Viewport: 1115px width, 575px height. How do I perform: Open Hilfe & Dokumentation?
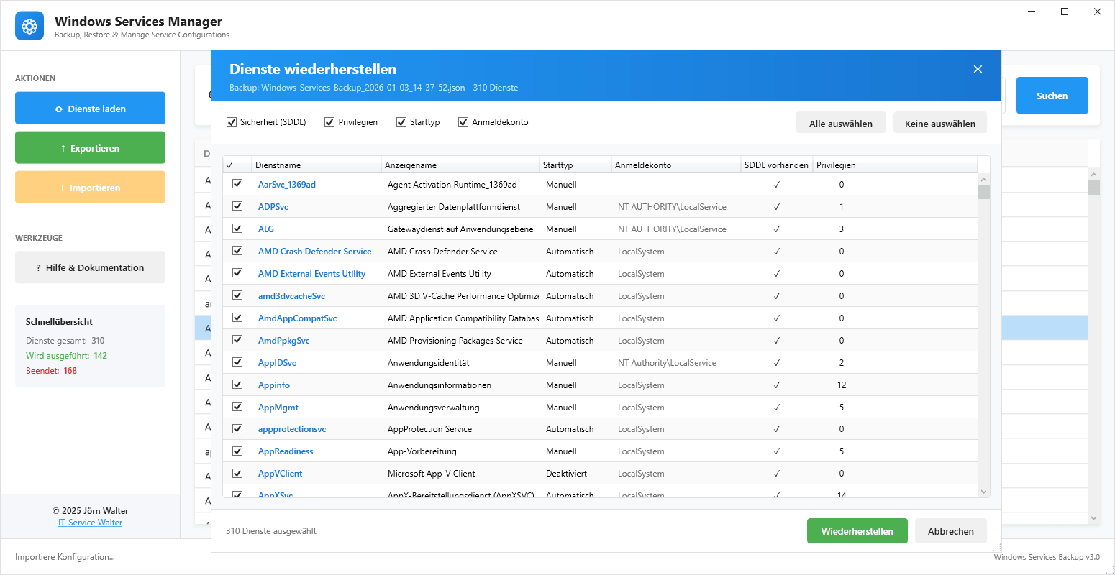[x=90, y=267]
